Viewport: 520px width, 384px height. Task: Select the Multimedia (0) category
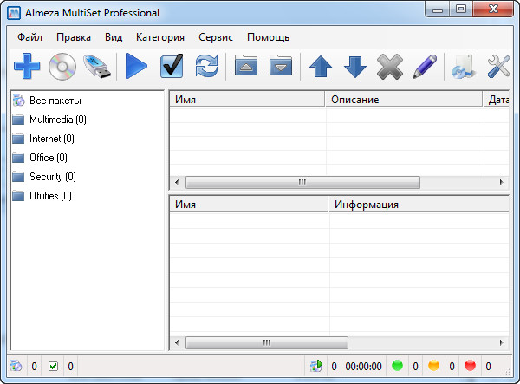pos(57,120)
